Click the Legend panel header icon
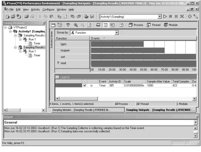201x152 pixels. click(x=57, y=77)
